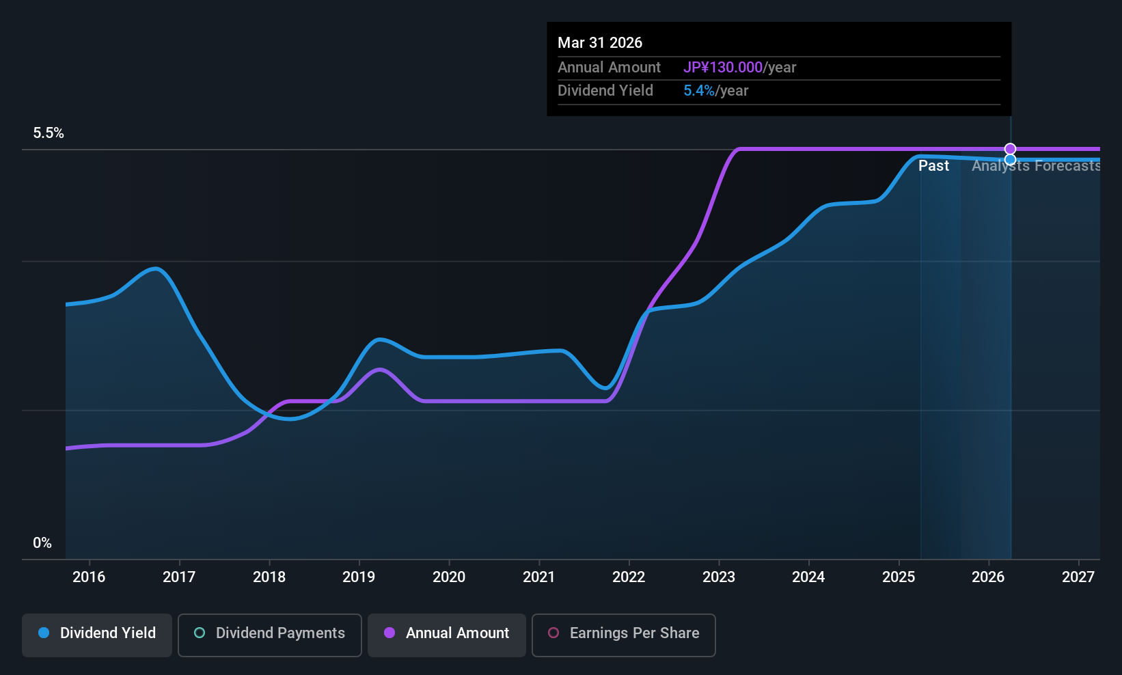
Task: Click the 5.4% dividend yield tooltip value
Action: tap(699, 91)
